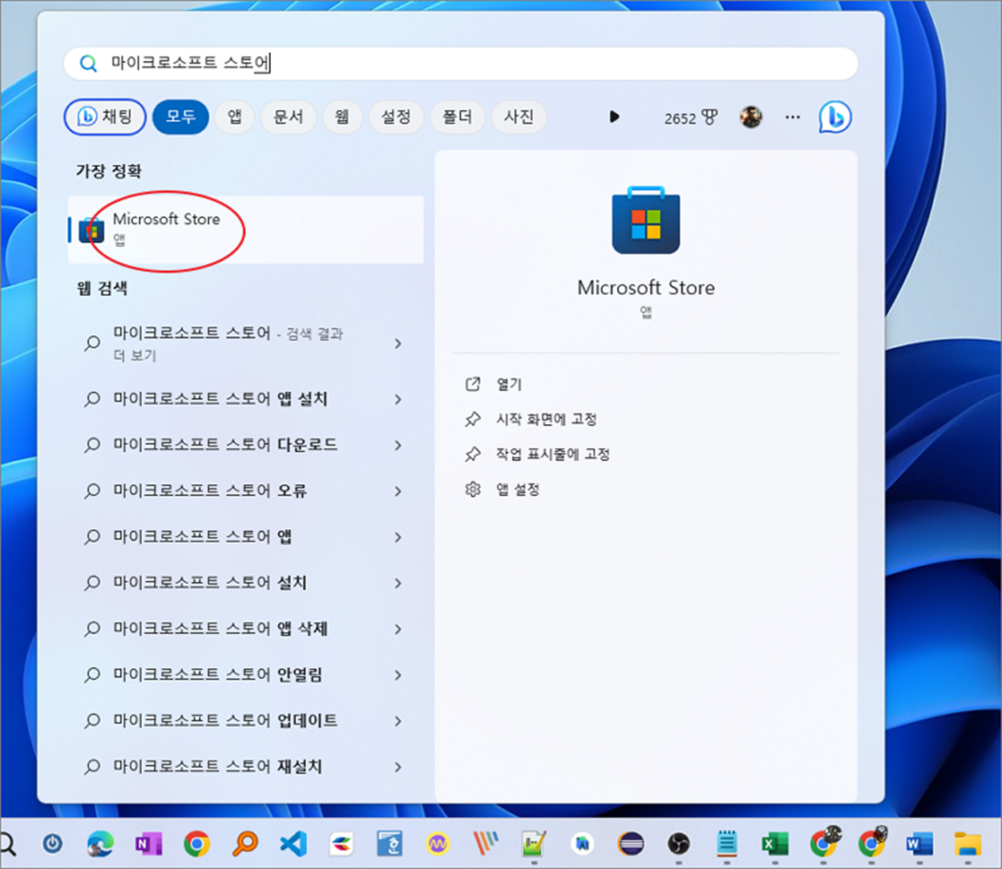This screenshot has height=869, width=1002.
Task: Launch Microsoft Edge from the taskbar
Action: point(101,843)
